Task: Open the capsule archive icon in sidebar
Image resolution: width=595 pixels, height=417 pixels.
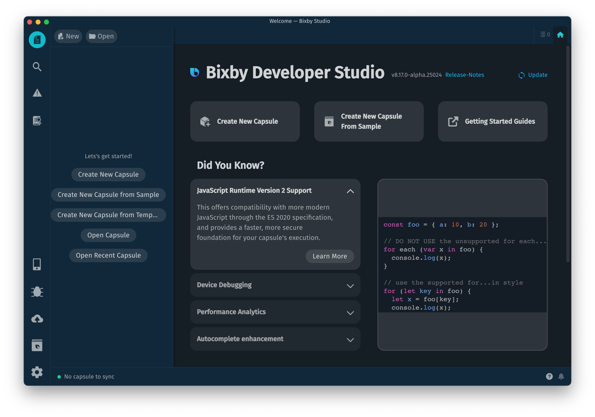Action: (x=37, y=345)
